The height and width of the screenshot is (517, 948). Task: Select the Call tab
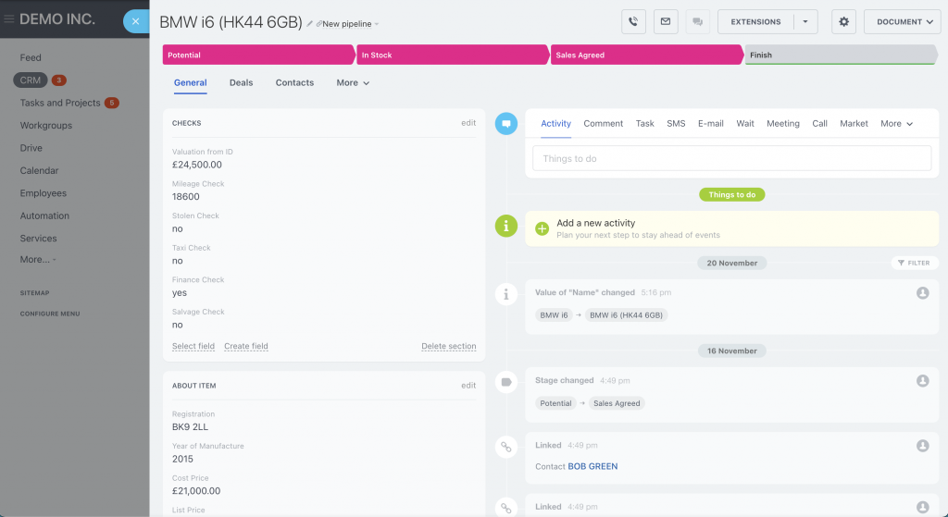[819, 123]
